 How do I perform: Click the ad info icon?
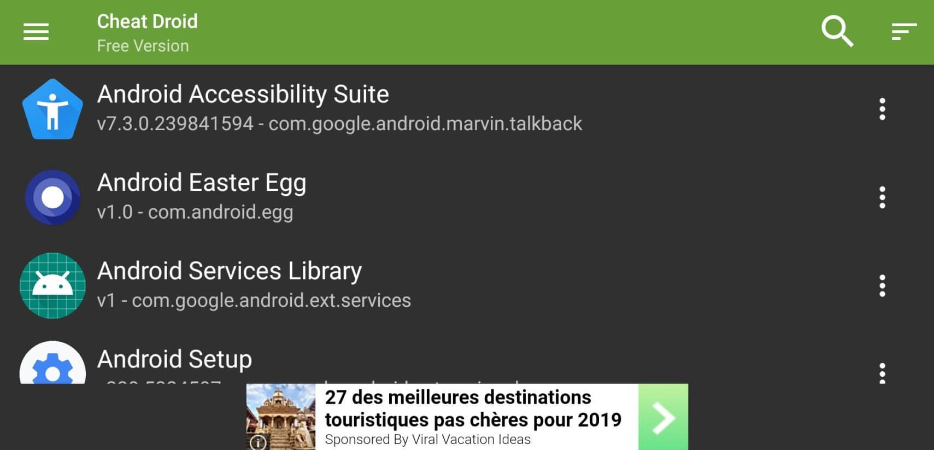click(x=258, y=442)
